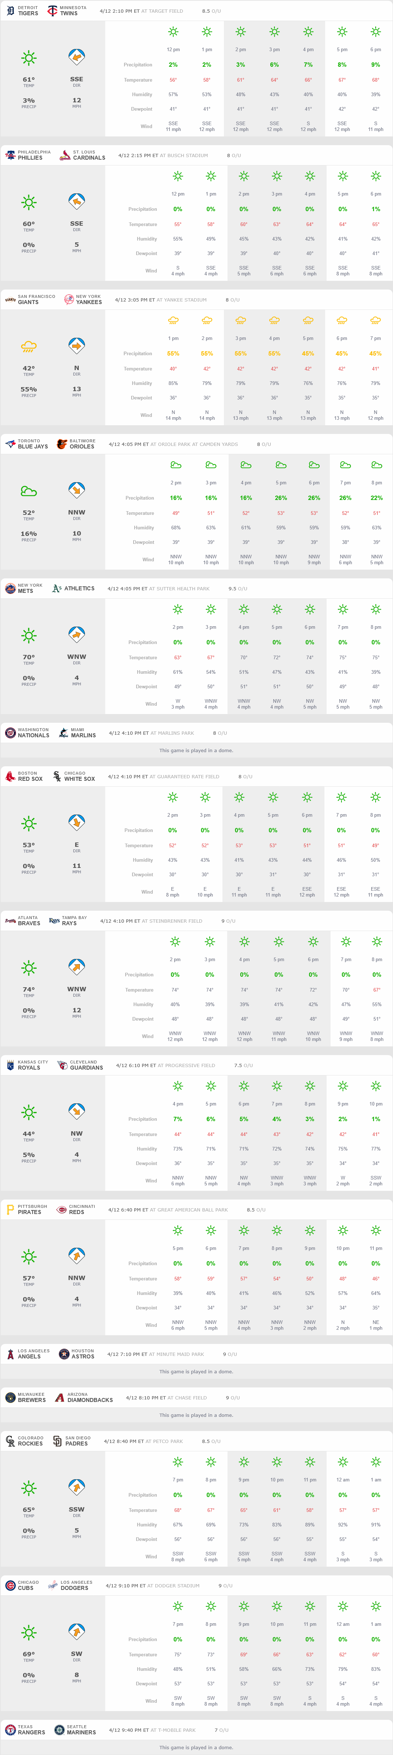Click the E wind direction icon for Red Sox–White Sox
The height and width of the screenshot is (1755, 393).
[76, 823]
